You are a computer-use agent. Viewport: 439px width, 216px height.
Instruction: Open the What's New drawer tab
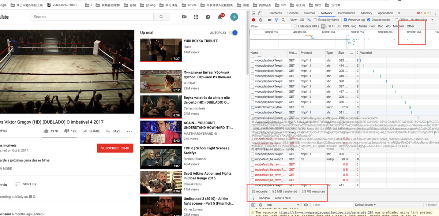click(282, 198)
